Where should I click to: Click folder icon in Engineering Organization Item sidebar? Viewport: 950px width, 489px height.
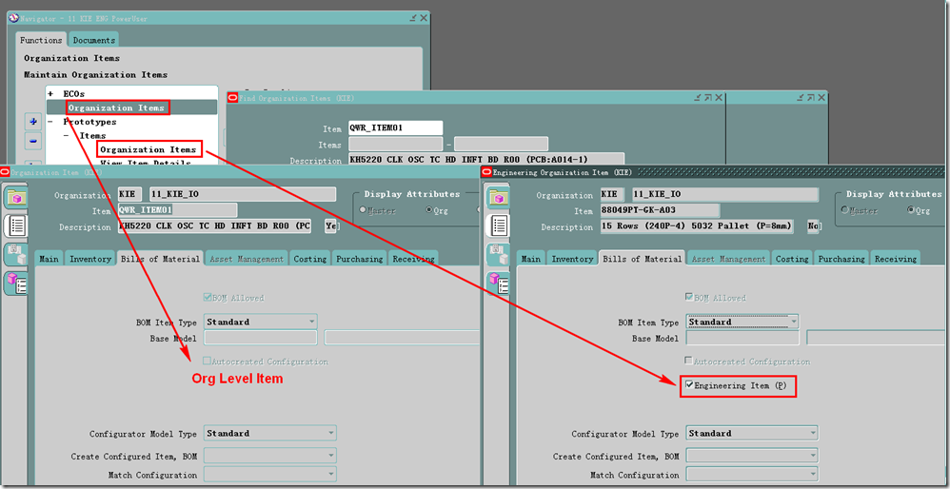tap(499, 198)
